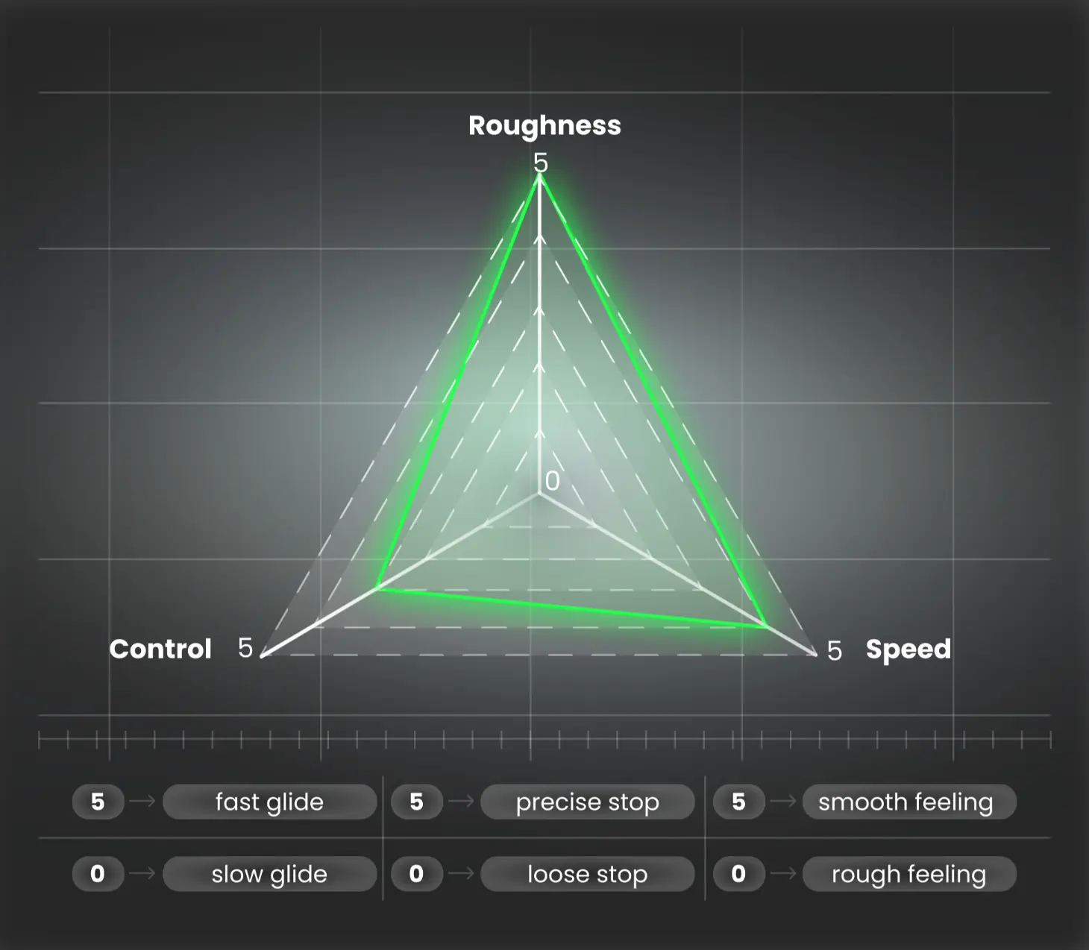1089x950 pixels.
Task: Choose the loose stop pill
Action: [587, 873]
